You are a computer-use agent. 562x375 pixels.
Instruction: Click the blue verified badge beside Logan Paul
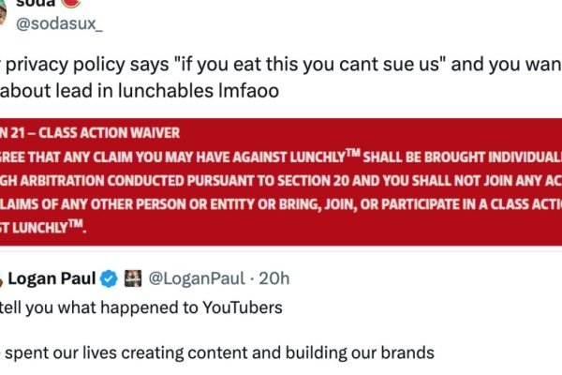point(109,278)
